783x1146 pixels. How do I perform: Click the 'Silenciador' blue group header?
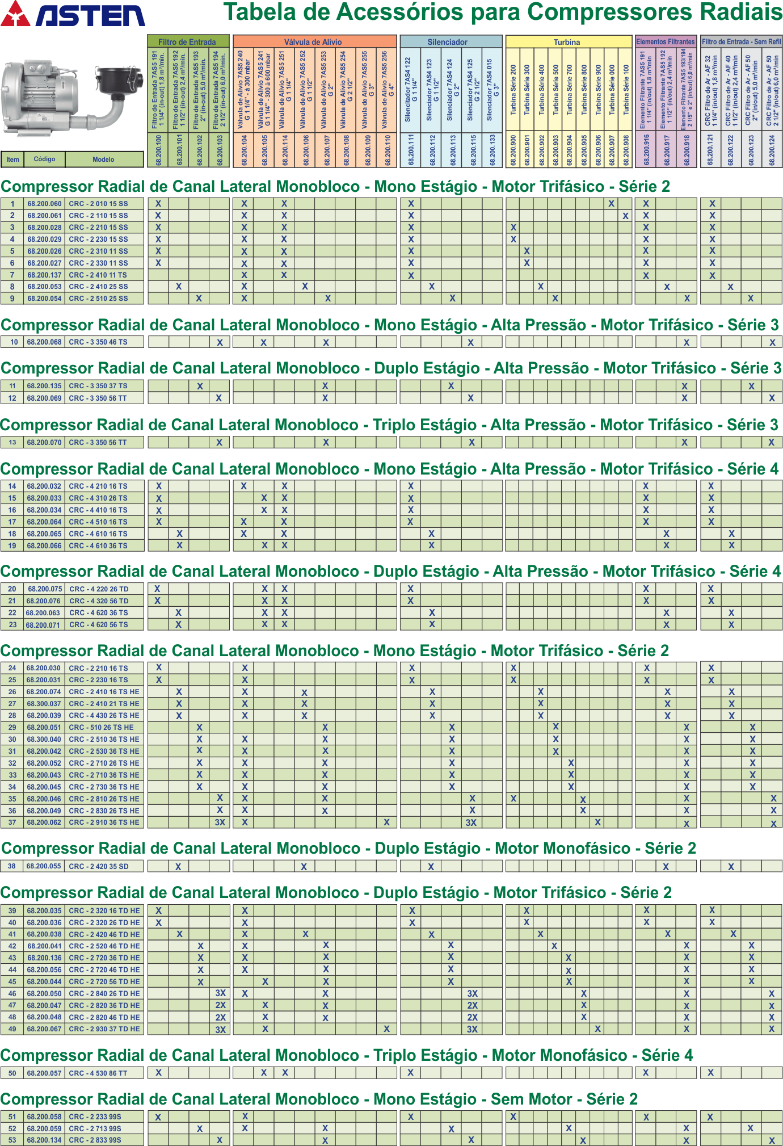451,41
